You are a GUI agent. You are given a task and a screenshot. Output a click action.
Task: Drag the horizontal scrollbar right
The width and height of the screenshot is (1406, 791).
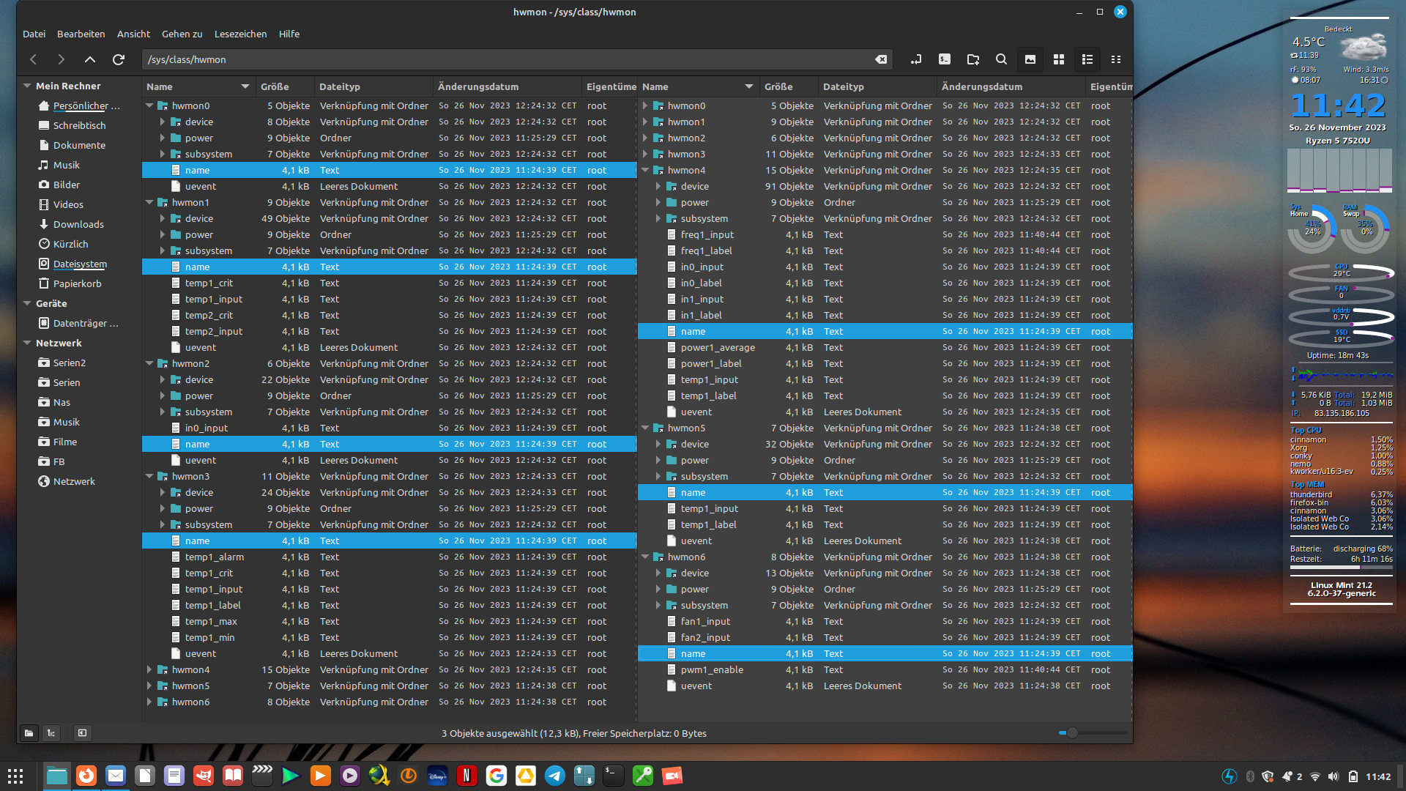tap(1125, 732)
